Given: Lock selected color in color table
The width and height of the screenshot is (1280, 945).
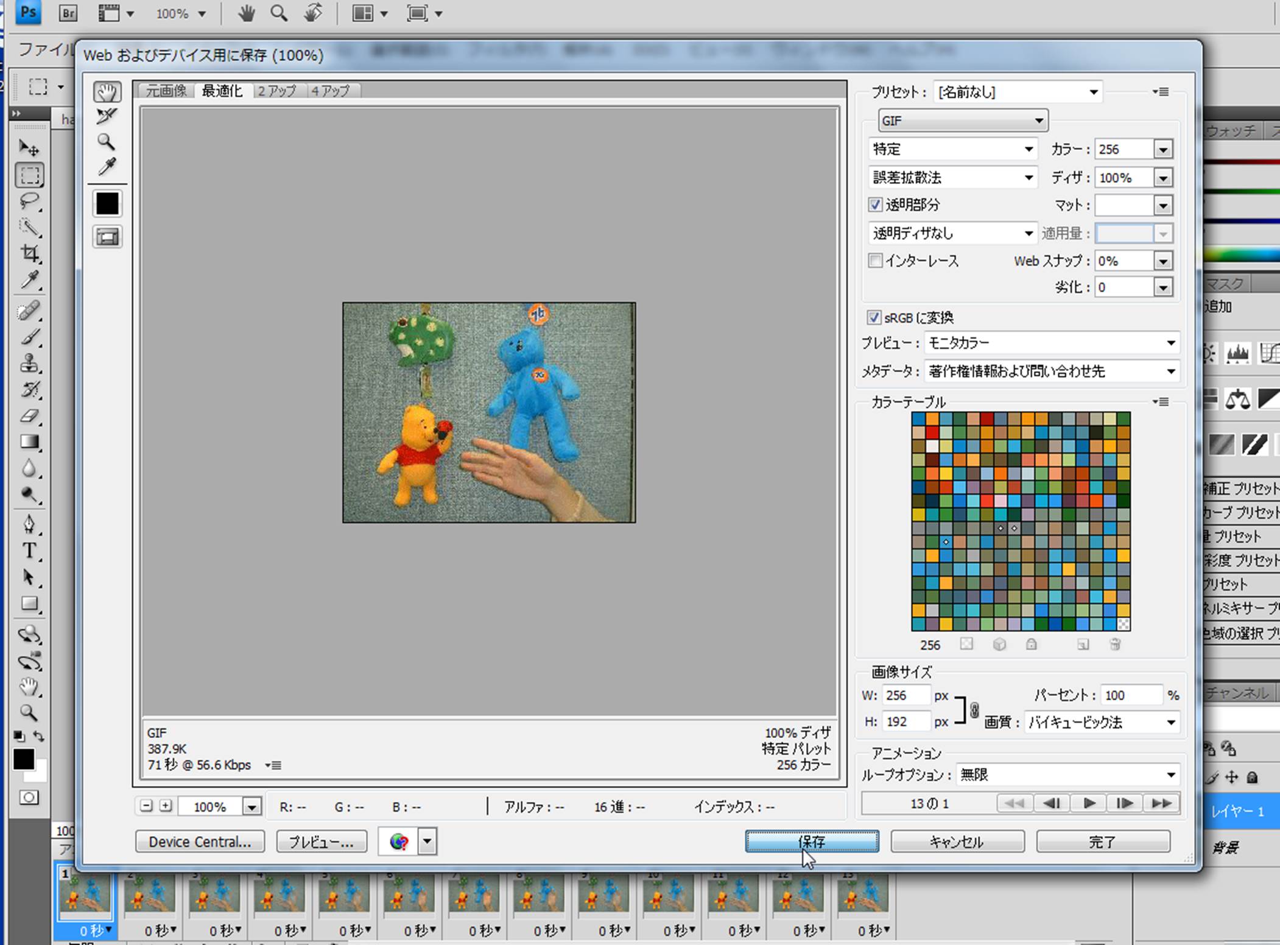Looking at the screenshot, I should coord(1031,644).
